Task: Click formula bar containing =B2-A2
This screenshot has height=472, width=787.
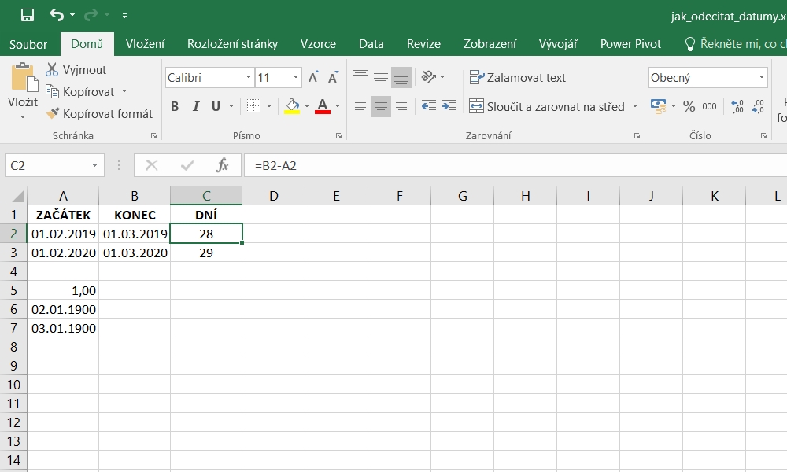Action: point(515,165)
